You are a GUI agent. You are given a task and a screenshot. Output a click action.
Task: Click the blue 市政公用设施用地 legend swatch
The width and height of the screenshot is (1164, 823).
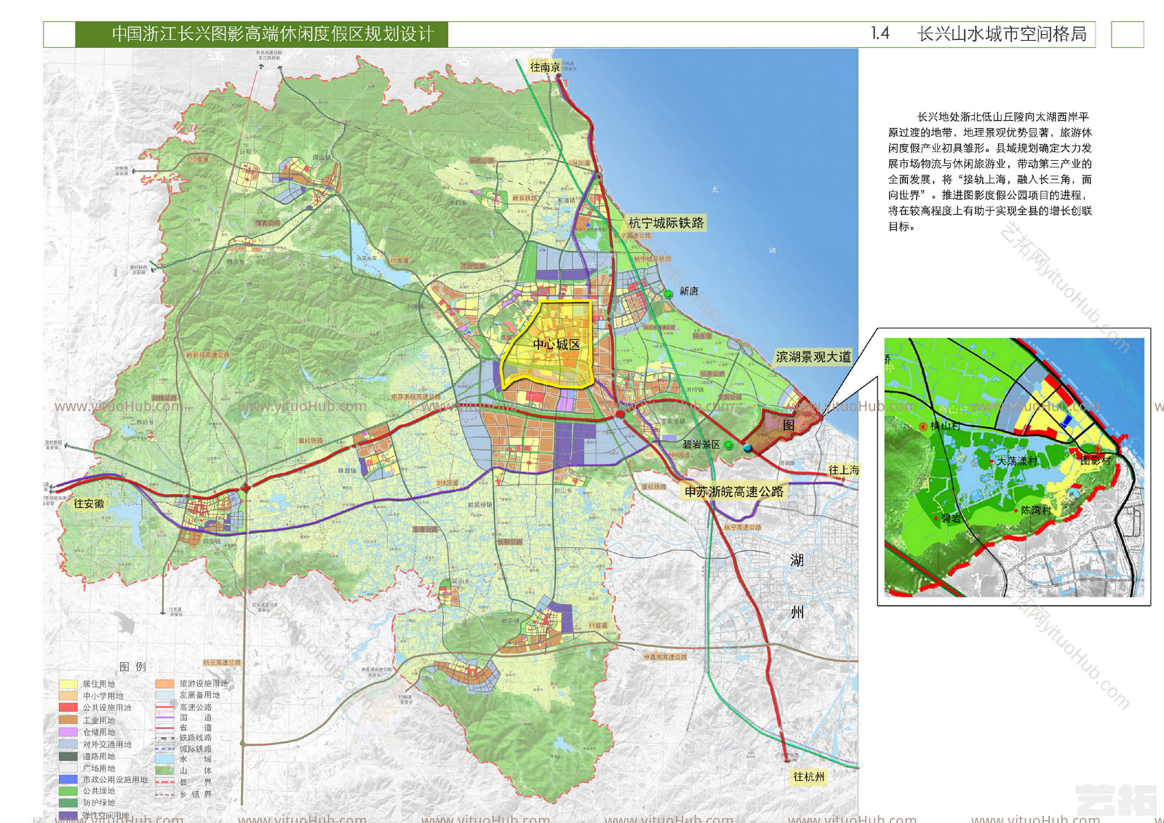pos(68,779)
